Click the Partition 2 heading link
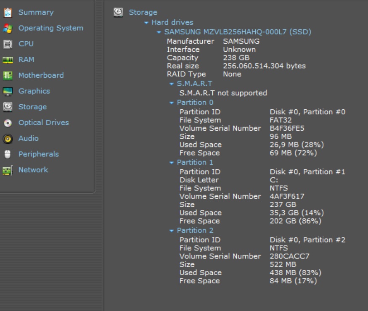Viewport: 368px width, 311px height. coord(195,230)
